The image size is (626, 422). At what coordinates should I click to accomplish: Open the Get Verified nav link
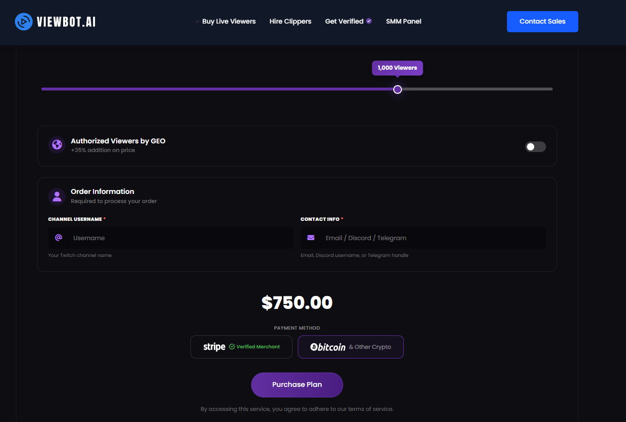(x=344, y=21)
